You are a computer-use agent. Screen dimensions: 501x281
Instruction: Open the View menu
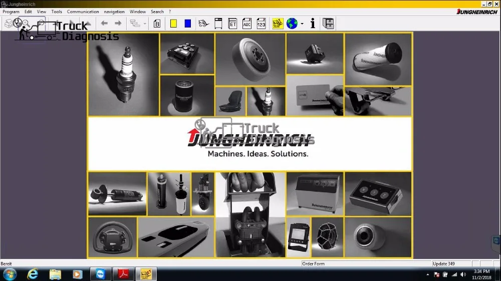coord(42,12)
